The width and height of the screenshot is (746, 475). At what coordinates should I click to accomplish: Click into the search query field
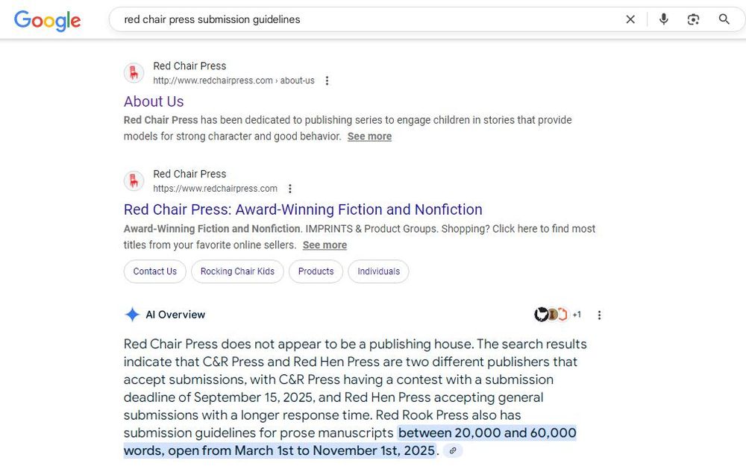point(366,19)
